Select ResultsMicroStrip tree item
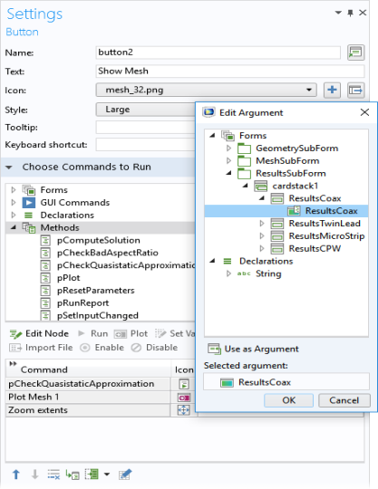The height and width of the screenshot is (489, 378). coord(326,236)
